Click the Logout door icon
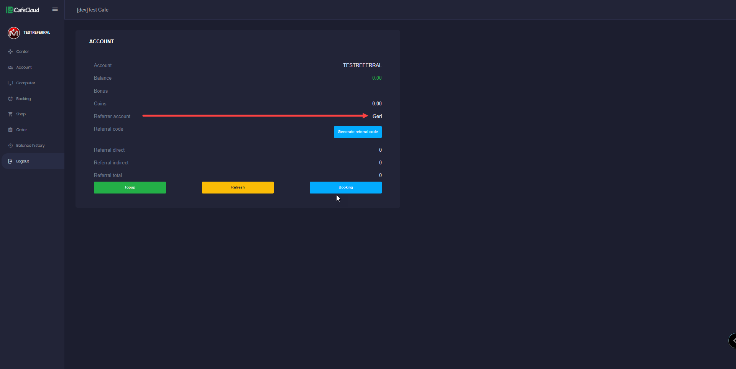736x369 pixels. (x=10, y=161)
